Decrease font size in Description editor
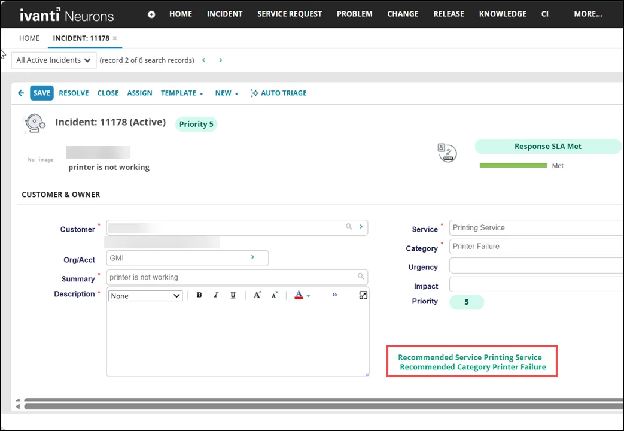 pos(275,295)
